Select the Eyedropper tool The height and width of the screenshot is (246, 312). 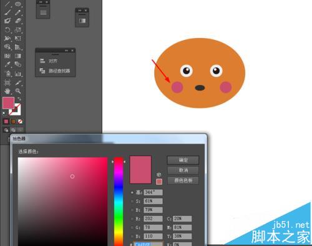[7, 64]
